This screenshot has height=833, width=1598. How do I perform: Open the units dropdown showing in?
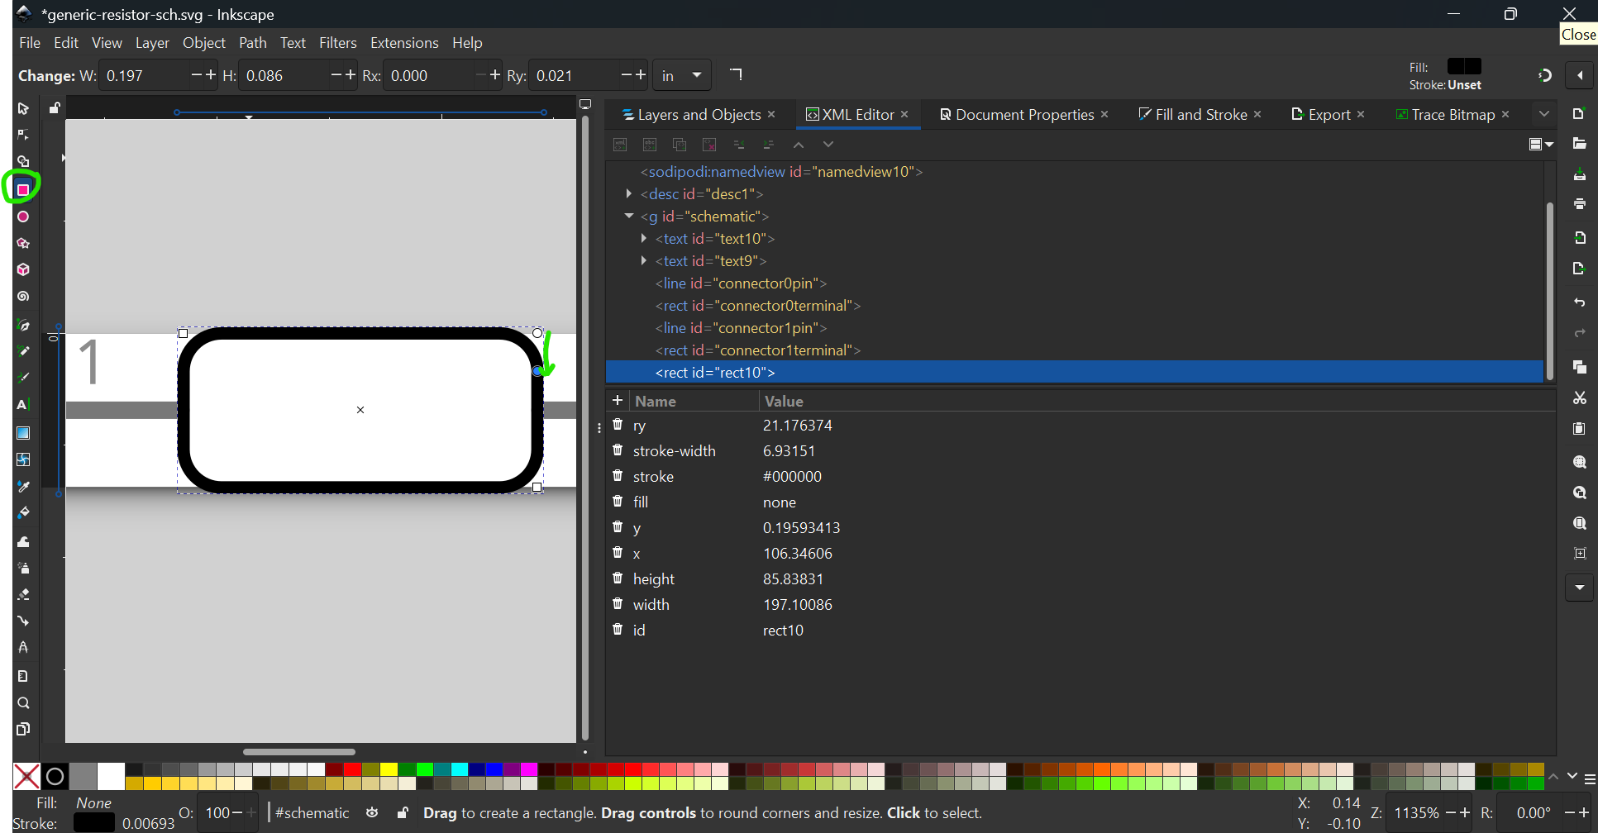click(681, 76)
